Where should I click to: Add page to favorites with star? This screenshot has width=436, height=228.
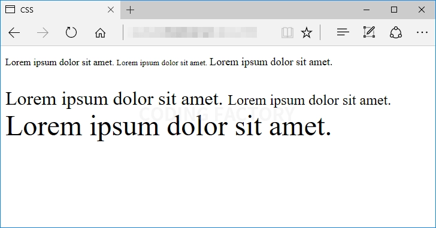tap(307, 33)
